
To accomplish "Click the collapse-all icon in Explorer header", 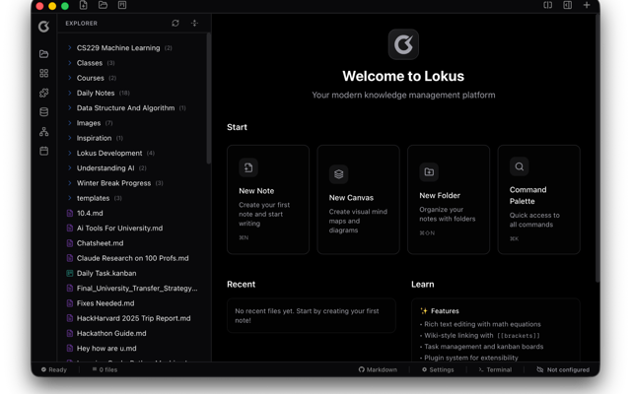I will (195, 24).
